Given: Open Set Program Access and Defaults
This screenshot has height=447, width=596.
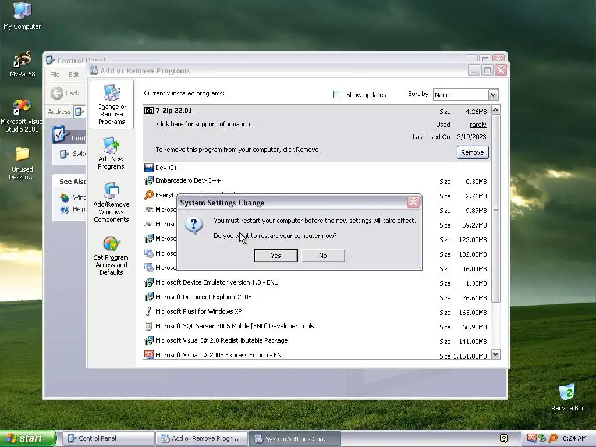Looking at the screenshot, I should point(111,256).
